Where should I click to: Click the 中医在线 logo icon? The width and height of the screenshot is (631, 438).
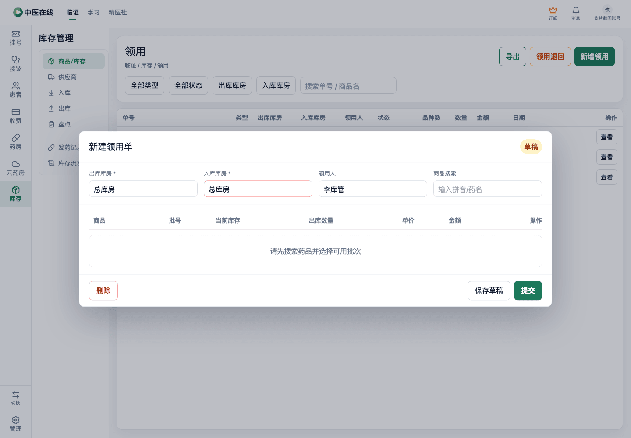pyautogui.click(x=18, y=12)
